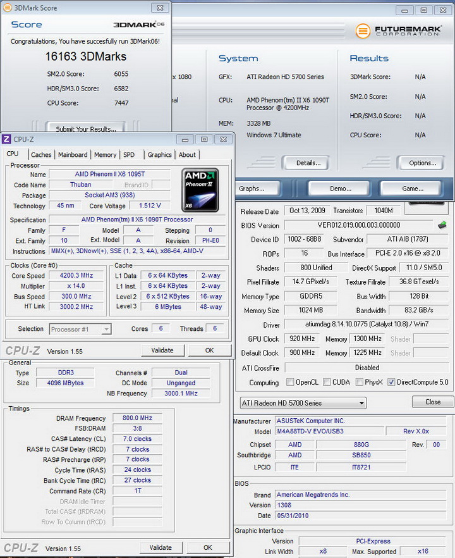Click the BIOS Date value 05/31/2010
Screen dimensions: 455x558
click(x=361, y=515)
